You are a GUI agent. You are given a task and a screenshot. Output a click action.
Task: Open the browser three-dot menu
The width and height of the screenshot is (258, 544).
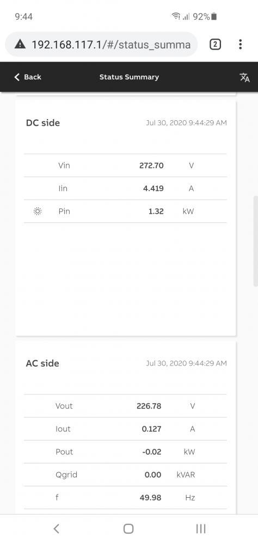click(240, 45)
